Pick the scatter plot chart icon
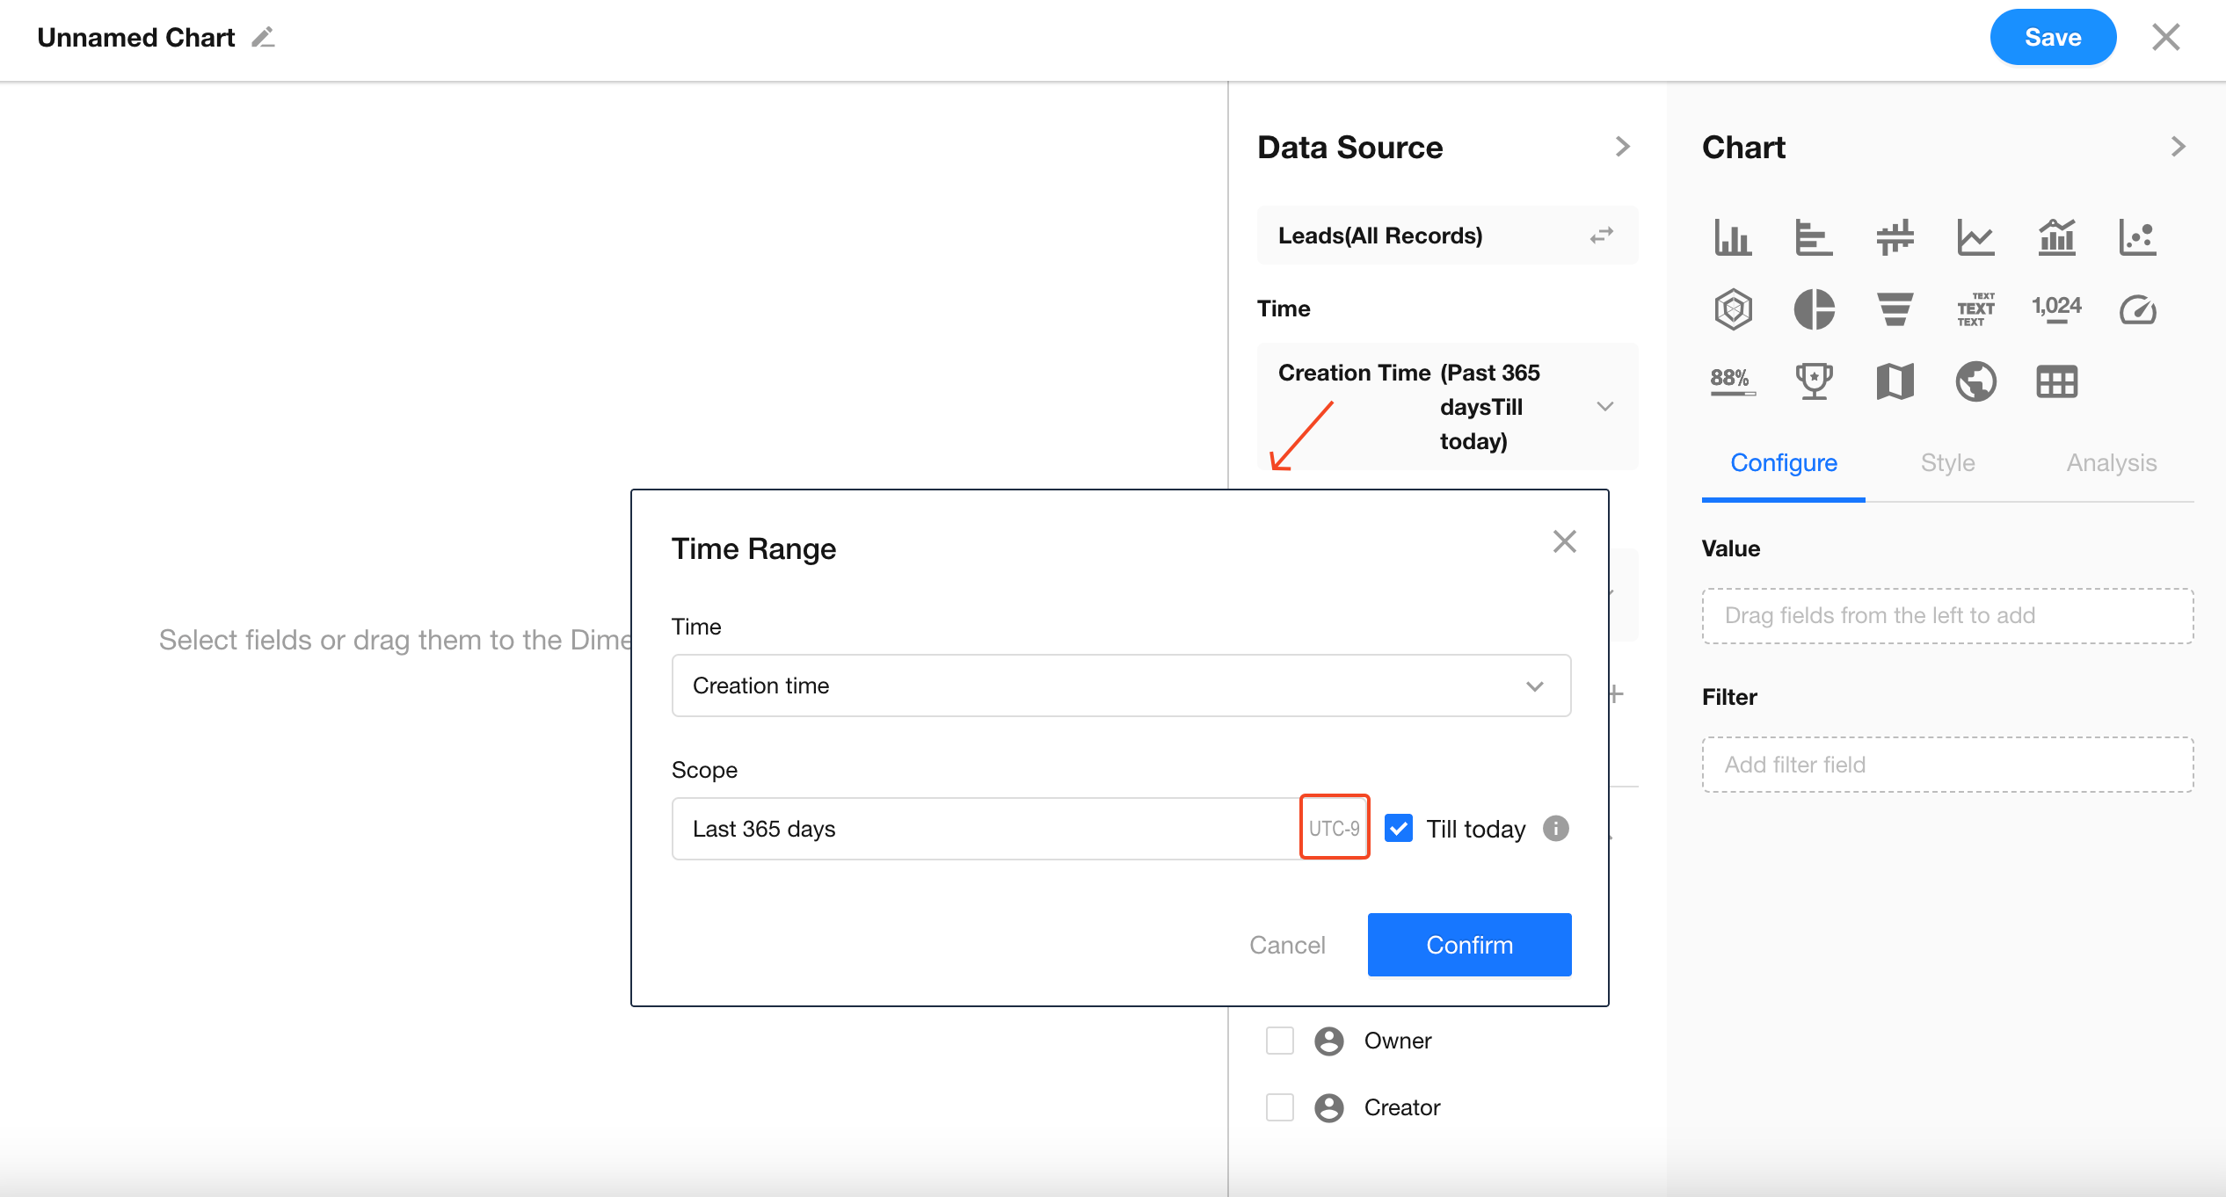Screen dimensions: 2226x1197 coord(2137,237)
